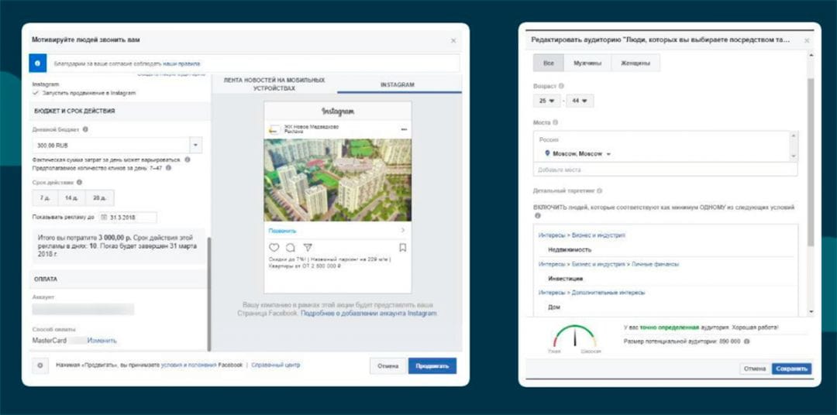Click info icon after Предполагаемое количество кликов
Image resolution: width=837 pixels, height=415 pixels.
click(168, 167)
